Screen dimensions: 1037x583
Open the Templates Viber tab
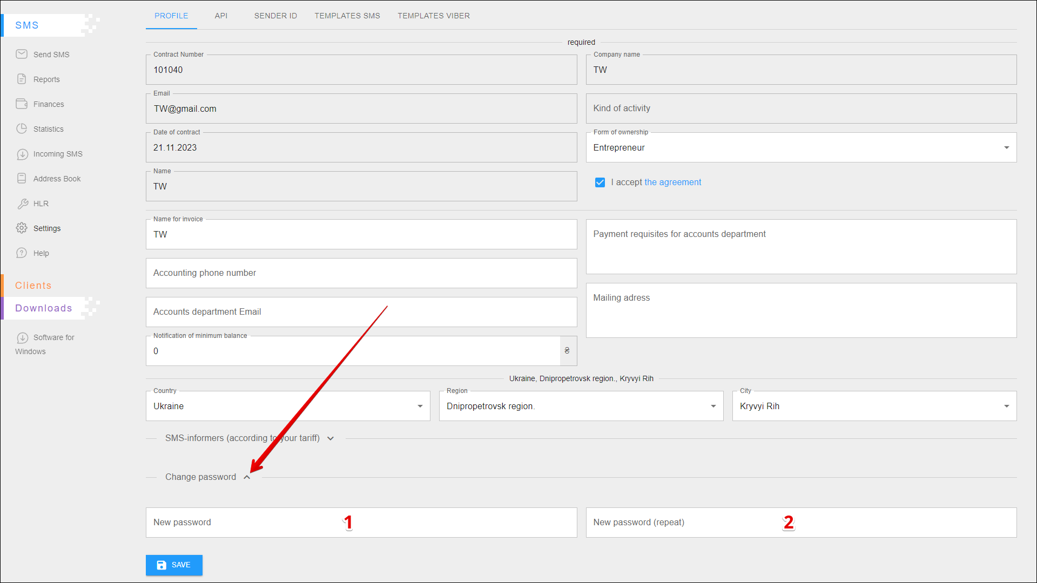point(434,16)
